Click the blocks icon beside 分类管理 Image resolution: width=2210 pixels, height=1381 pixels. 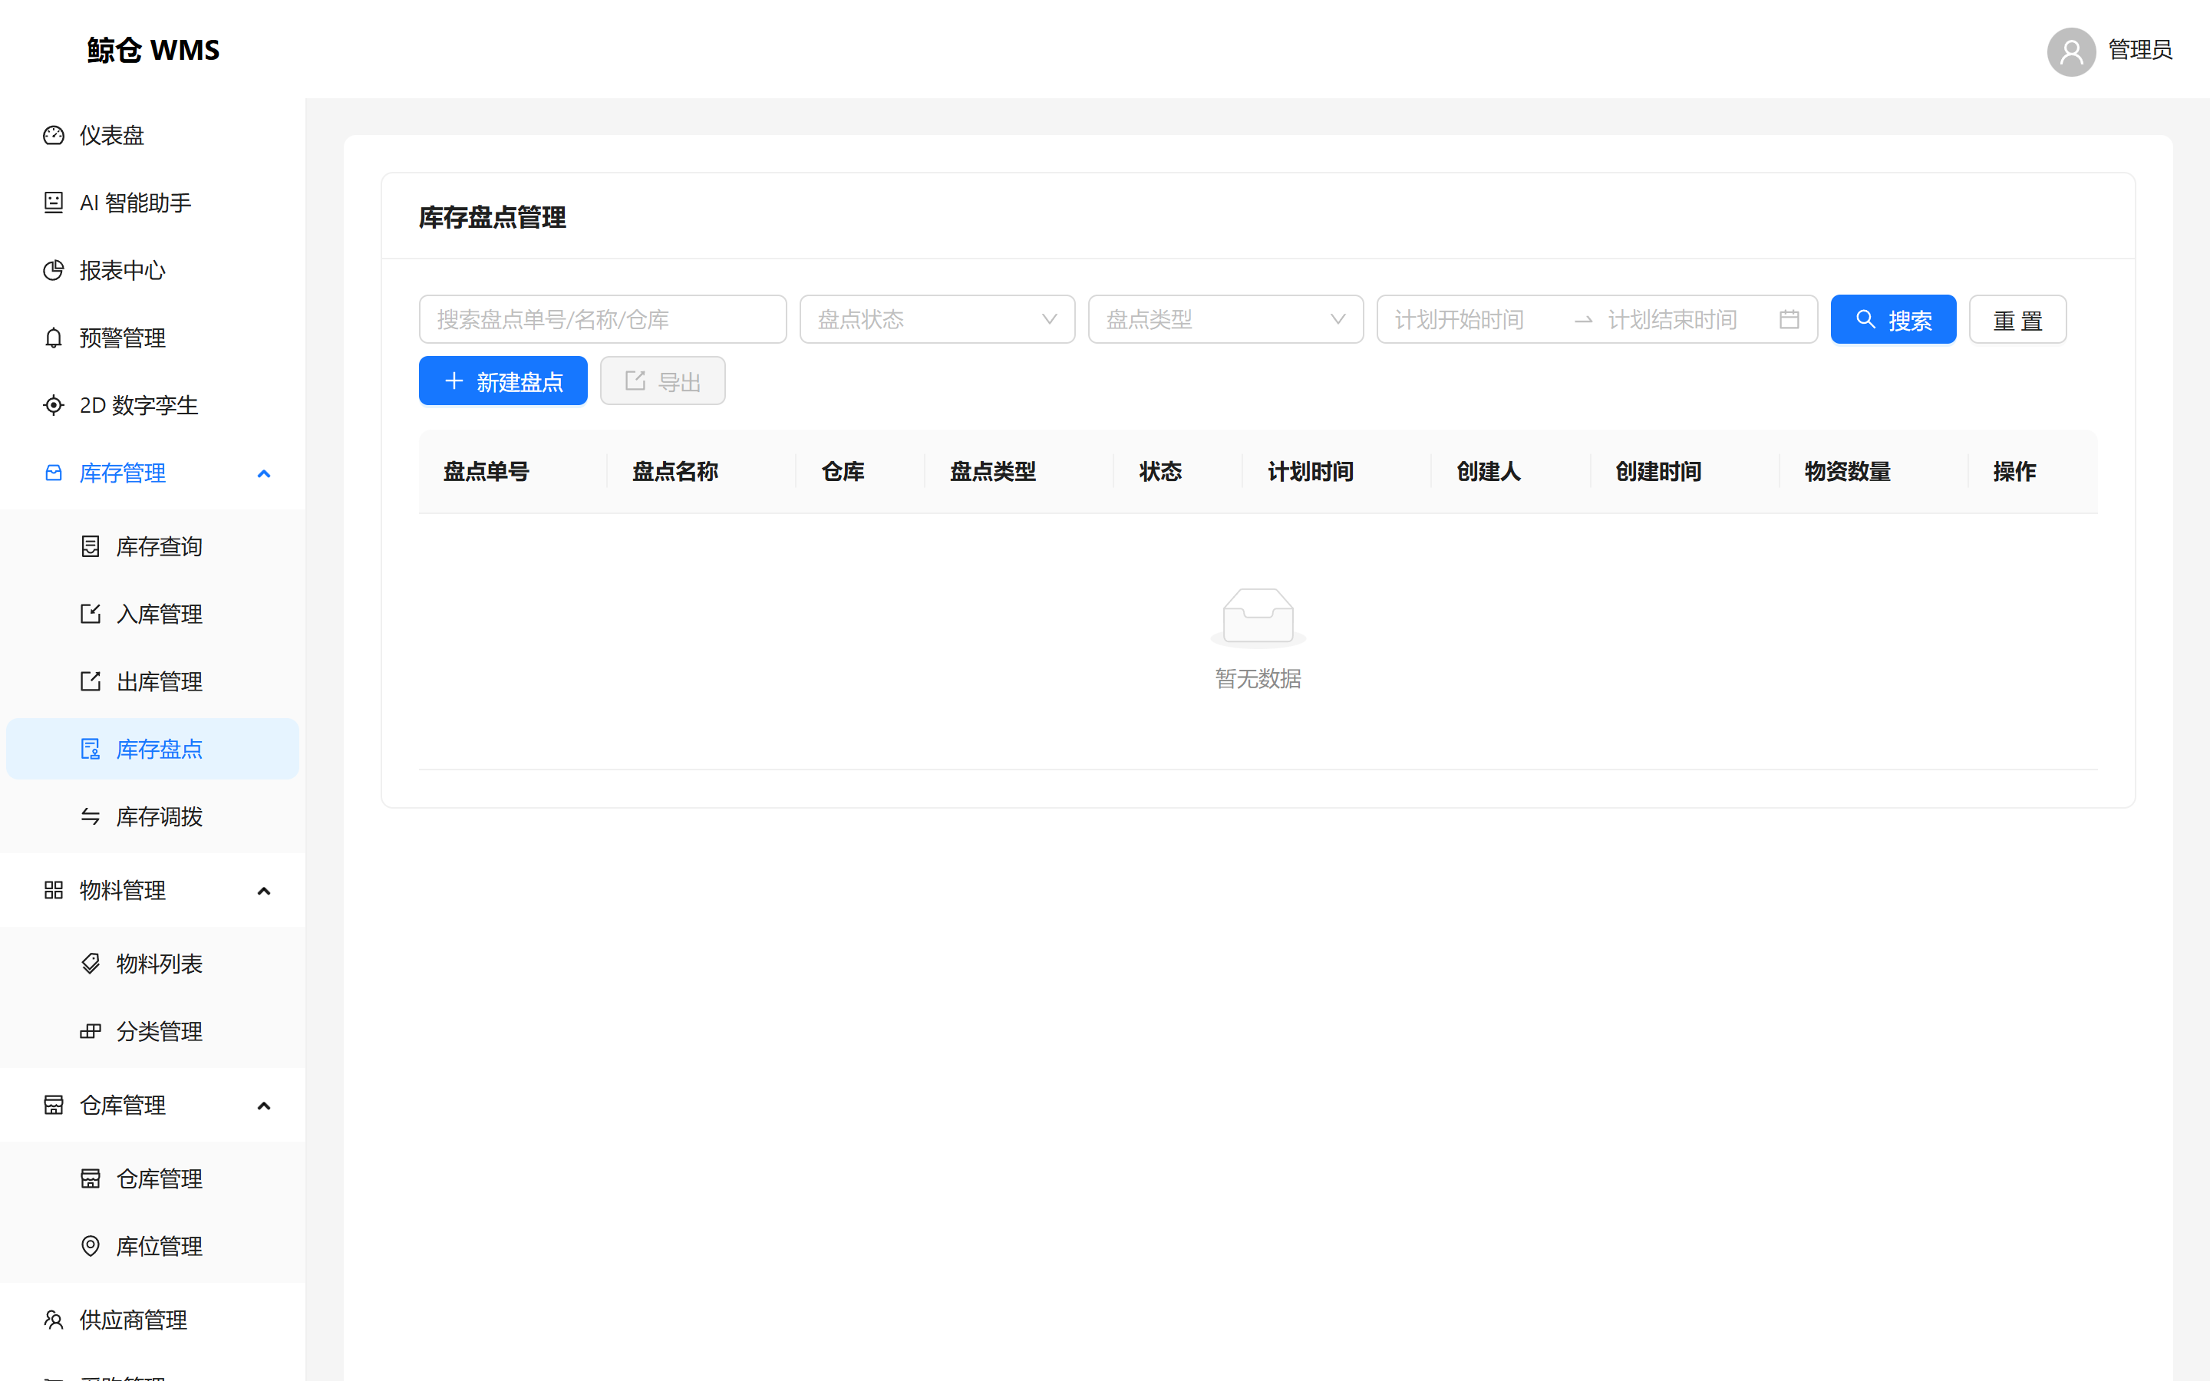coord(91,1031)
